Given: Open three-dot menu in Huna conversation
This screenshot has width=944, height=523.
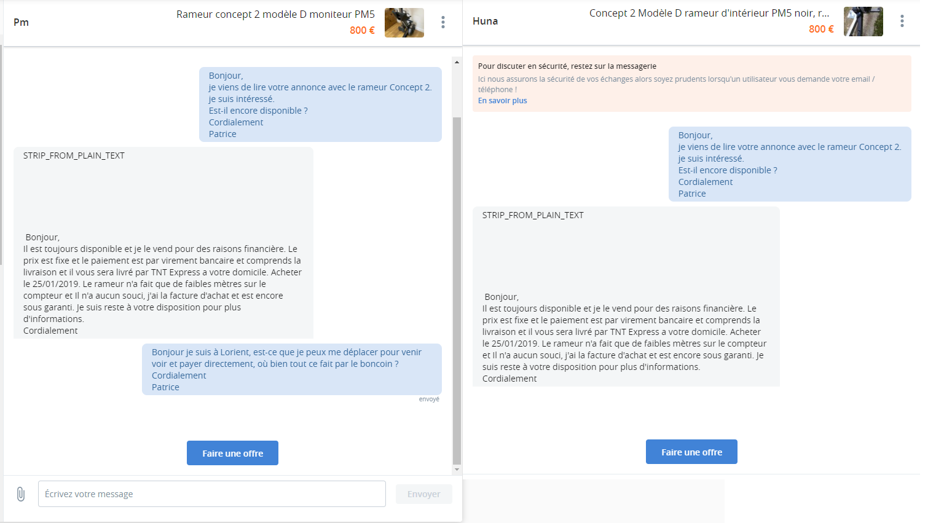Looking at the screenshot, I should tap(902, 22).
